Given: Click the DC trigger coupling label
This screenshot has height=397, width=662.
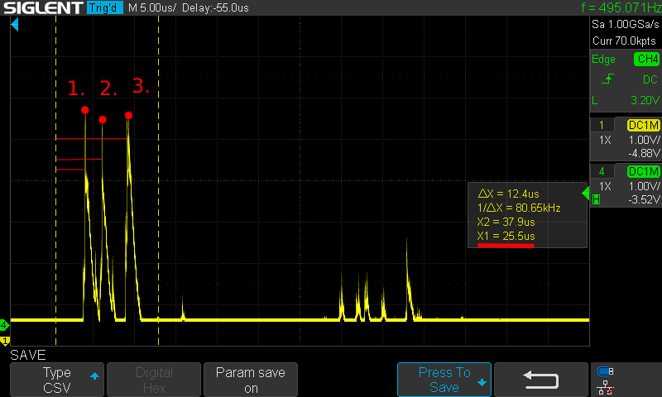Looking at the screenshot, I should [x=650, y=79].
